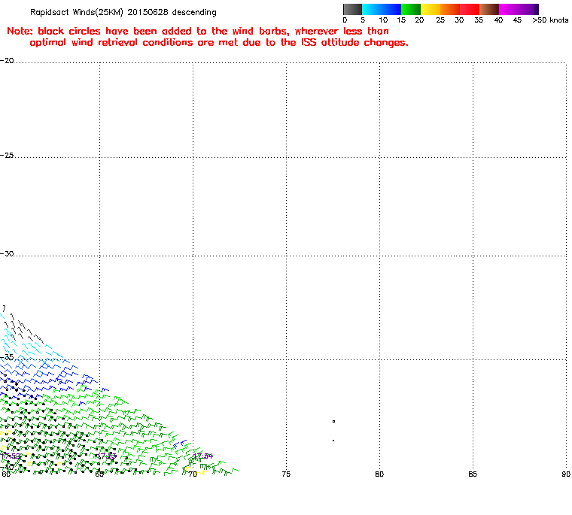
Task: Click the brown 35–40 knots color segment
Action: [489, 9]
